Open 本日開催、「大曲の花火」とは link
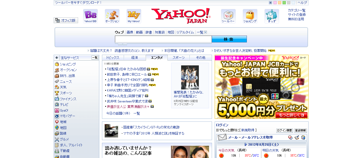The image size is (362, 158). (184, 50)
